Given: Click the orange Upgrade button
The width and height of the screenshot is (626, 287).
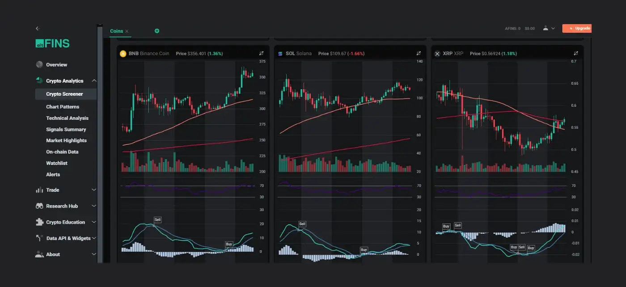Looking at the screenshot, I should pos(577,28).
